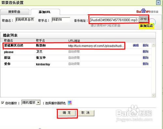The width and height of the screenshot is (163, 129).
Task: Click the artist name kimberley
Action: click(43, 64)
